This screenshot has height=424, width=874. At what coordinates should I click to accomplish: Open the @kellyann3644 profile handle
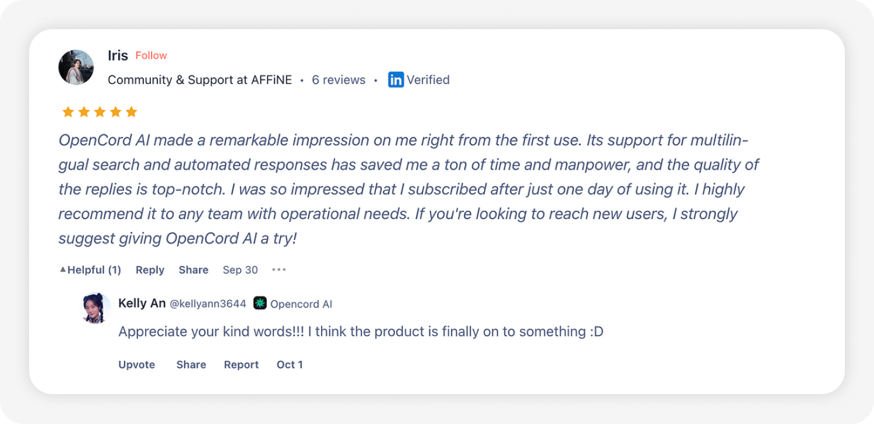click(207, 304)
